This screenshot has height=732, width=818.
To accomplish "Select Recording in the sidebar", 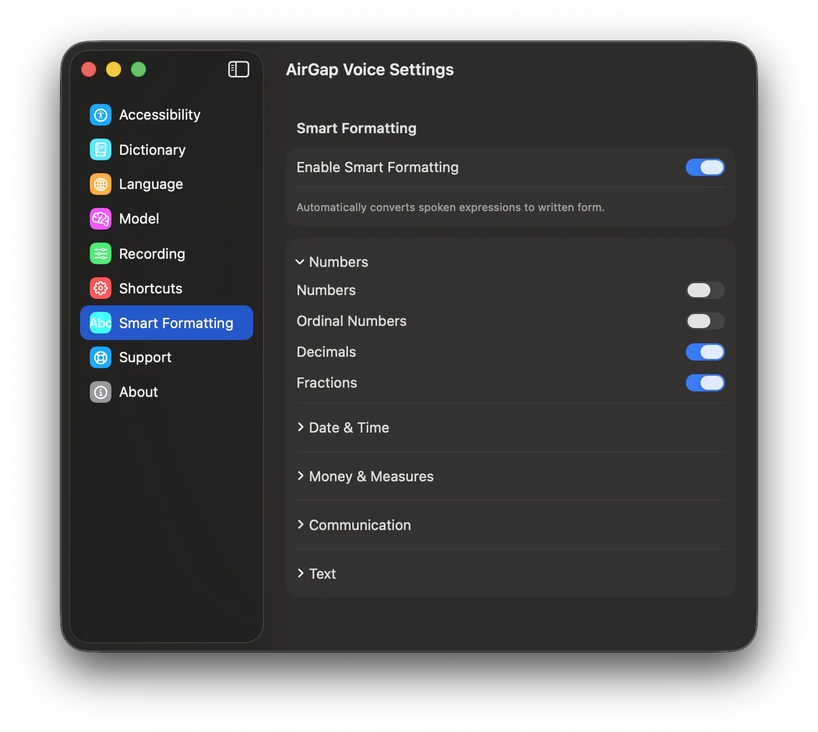I will pos(167,253).
